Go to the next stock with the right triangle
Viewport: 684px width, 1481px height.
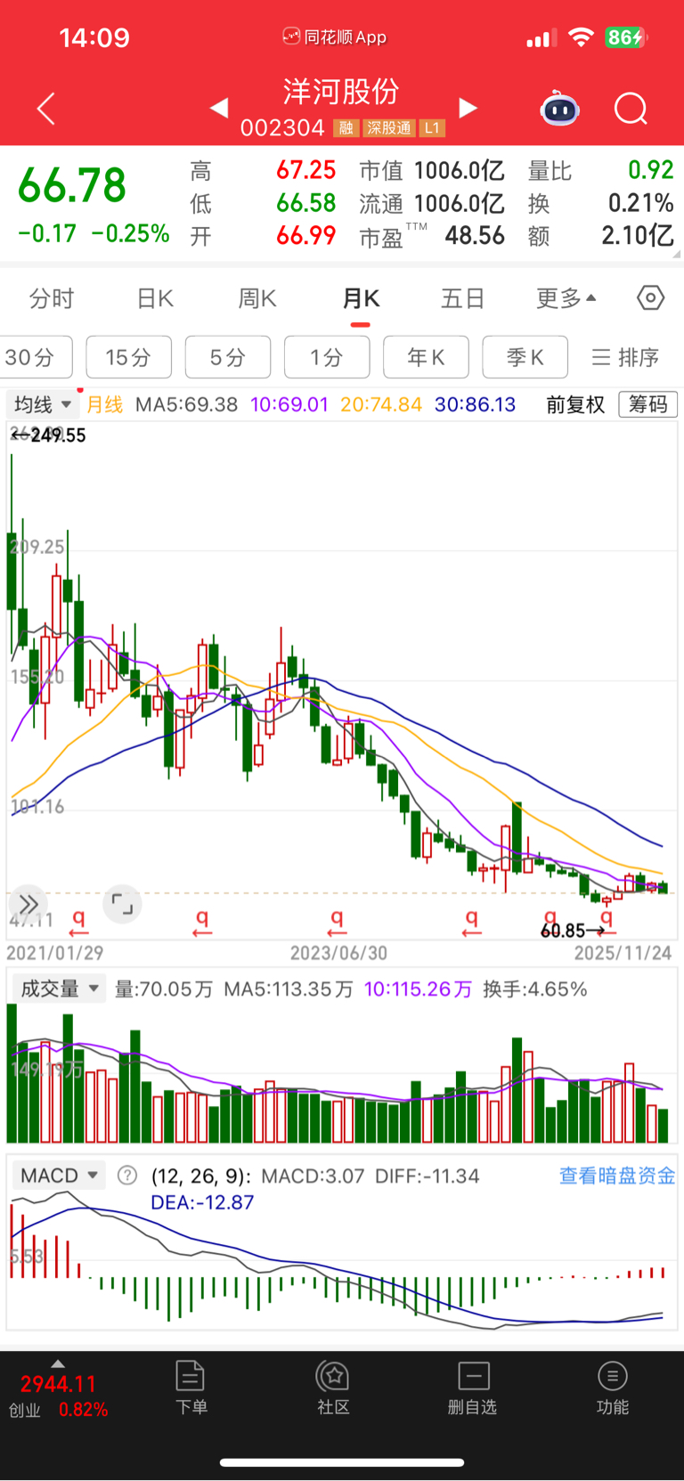pos(468,108)
